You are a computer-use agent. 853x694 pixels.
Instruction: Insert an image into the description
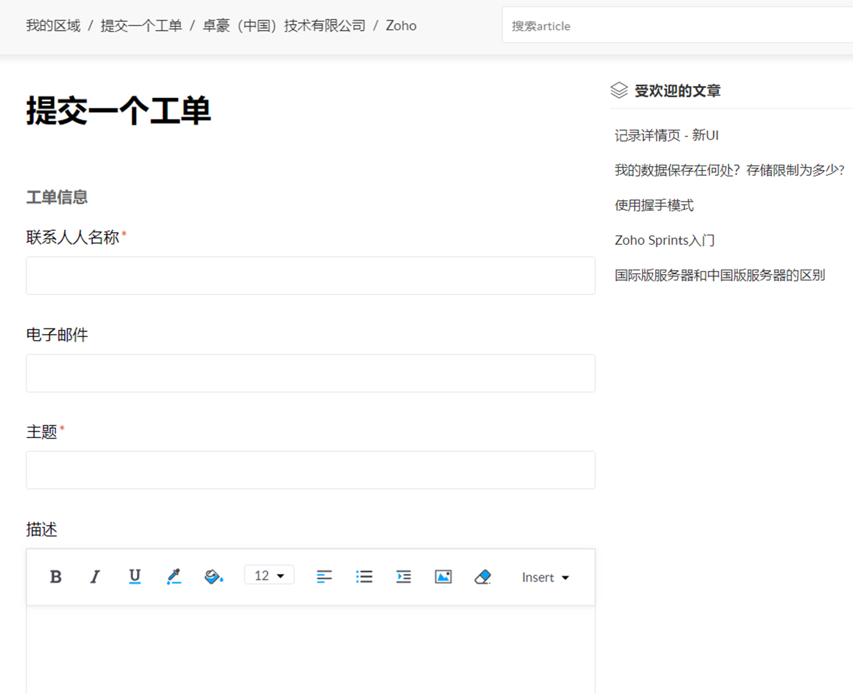pos(443,576)
